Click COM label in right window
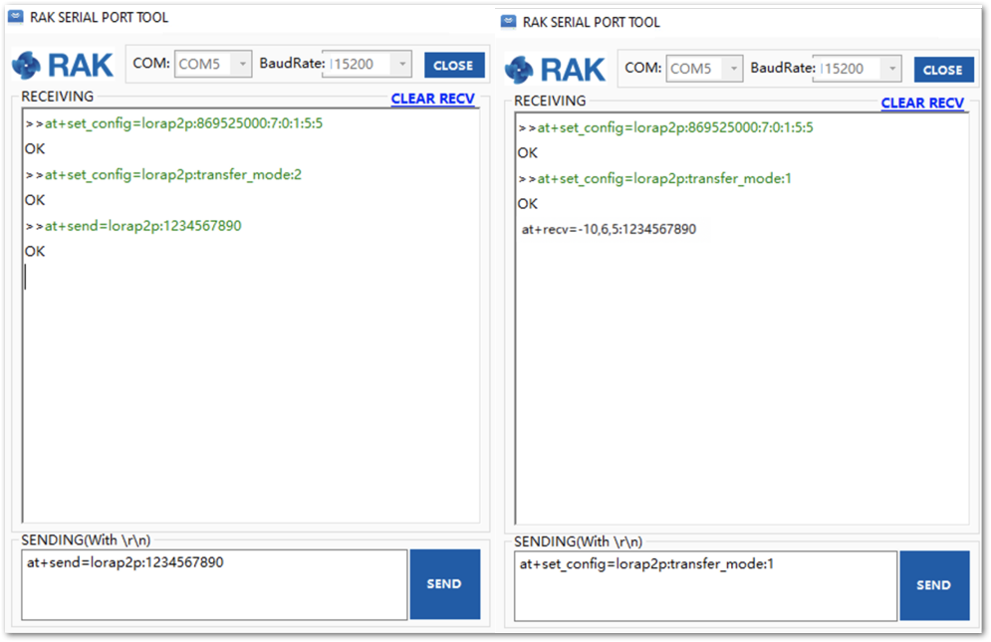 click(x=643, y=68)
